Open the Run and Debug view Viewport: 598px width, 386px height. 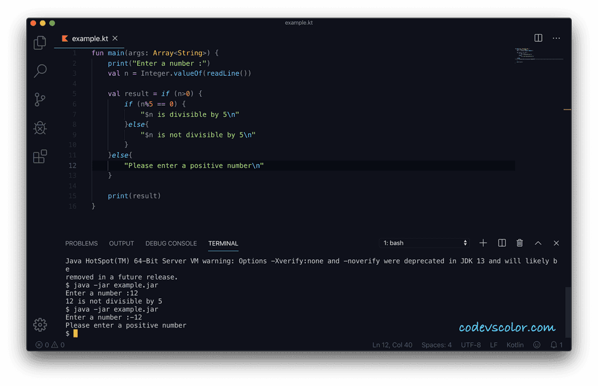tap(39, 127)
